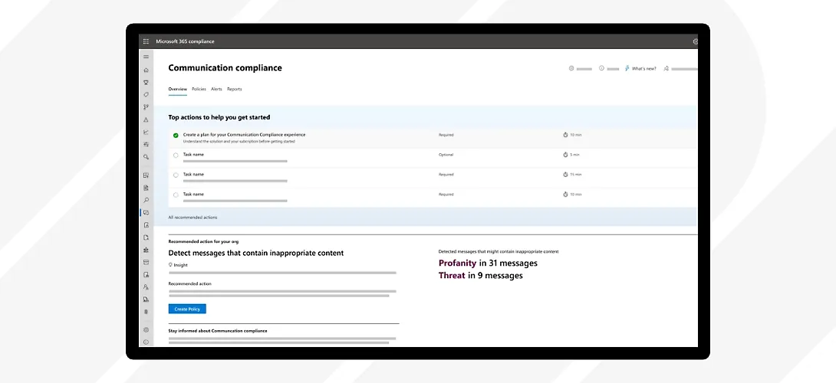Switch to the Overview tab
Viewport: 836px width, 383px height.
[177, 89]
